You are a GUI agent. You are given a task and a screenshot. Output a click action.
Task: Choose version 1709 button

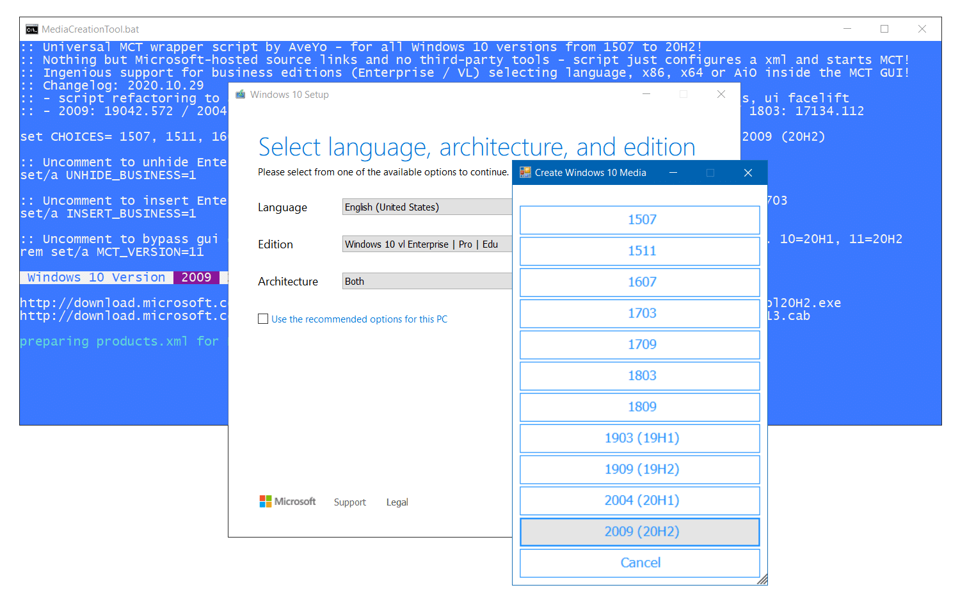tap(639, 345)
